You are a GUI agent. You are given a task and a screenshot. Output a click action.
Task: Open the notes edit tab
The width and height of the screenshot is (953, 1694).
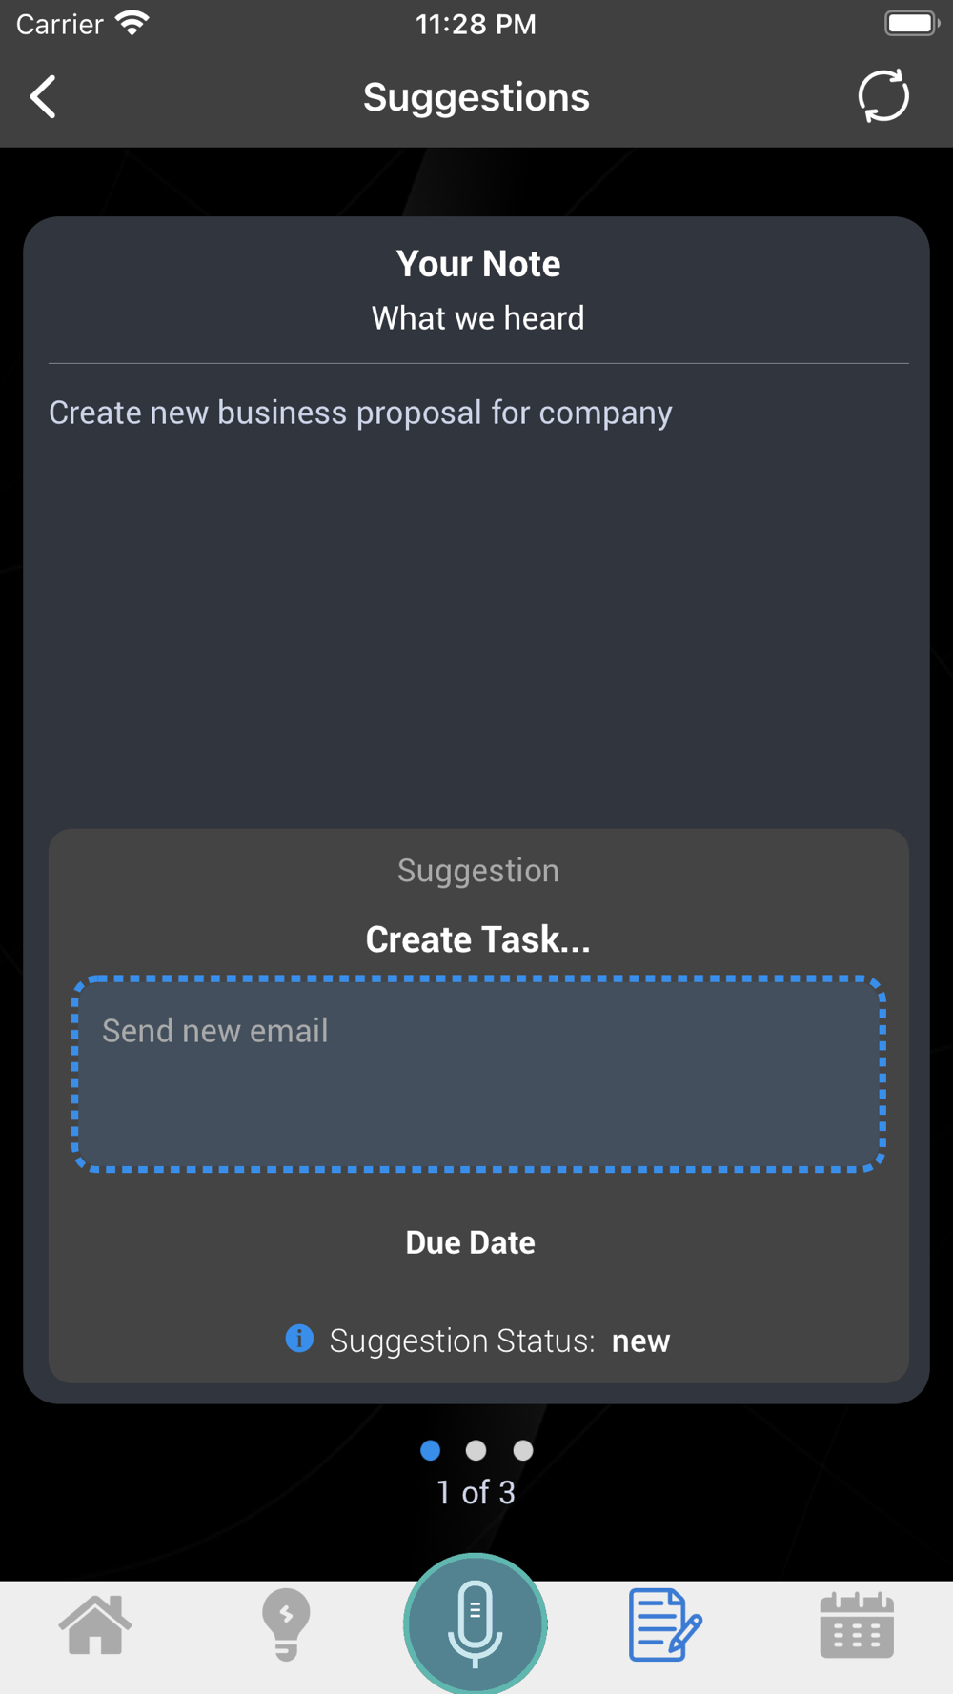click(665, 1624)
